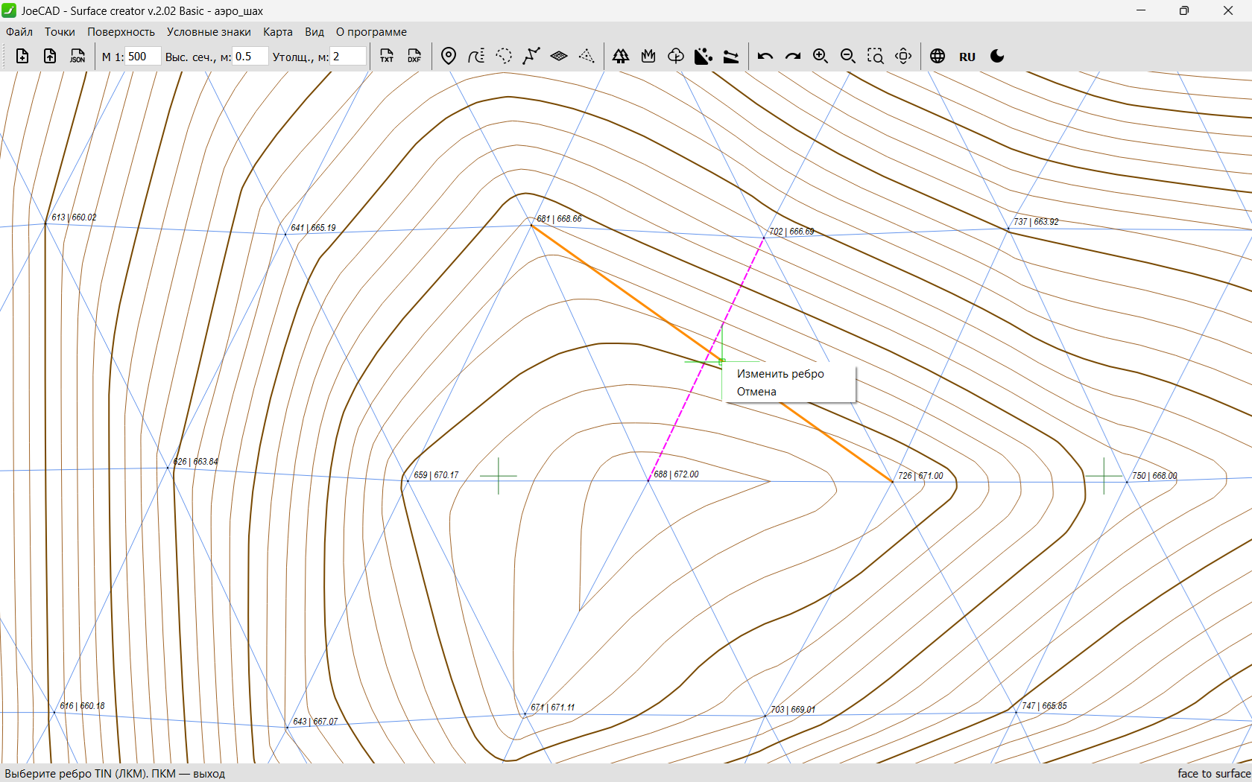Choose Отмена in the context menu
Viewport: 1252px width, 782px height.
[756, 392]
